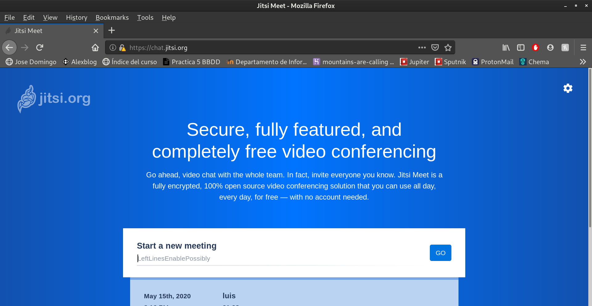Open a new browser tab
The image size is (592, 306).
[112, 30]
